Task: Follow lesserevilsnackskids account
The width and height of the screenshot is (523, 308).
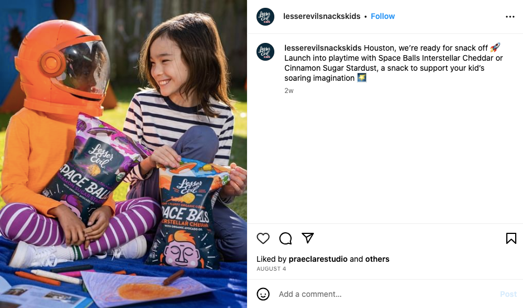Action: click(382, 16)
